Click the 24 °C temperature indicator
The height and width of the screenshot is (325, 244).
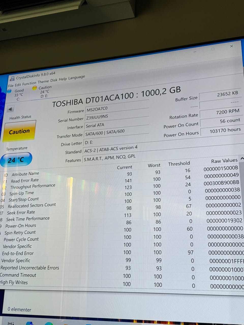[x=16, y=160]
